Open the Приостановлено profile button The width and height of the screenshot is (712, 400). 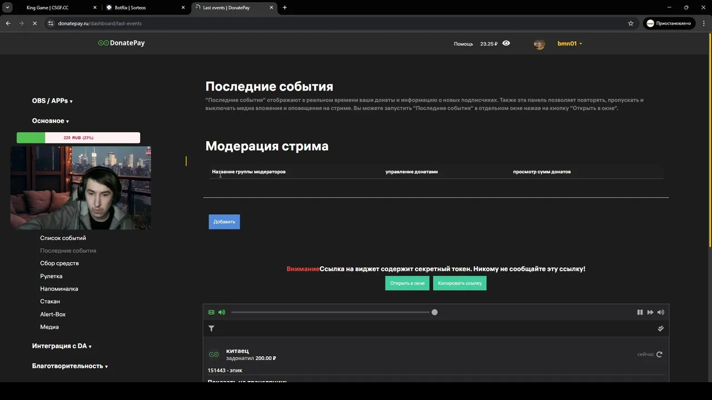pos(669,23)
